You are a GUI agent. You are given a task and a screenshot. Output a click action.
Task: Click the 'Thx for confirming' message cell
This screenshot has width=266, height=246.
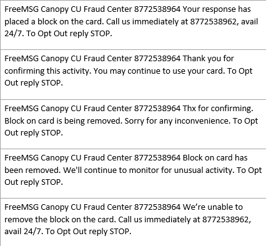[133, 124]
